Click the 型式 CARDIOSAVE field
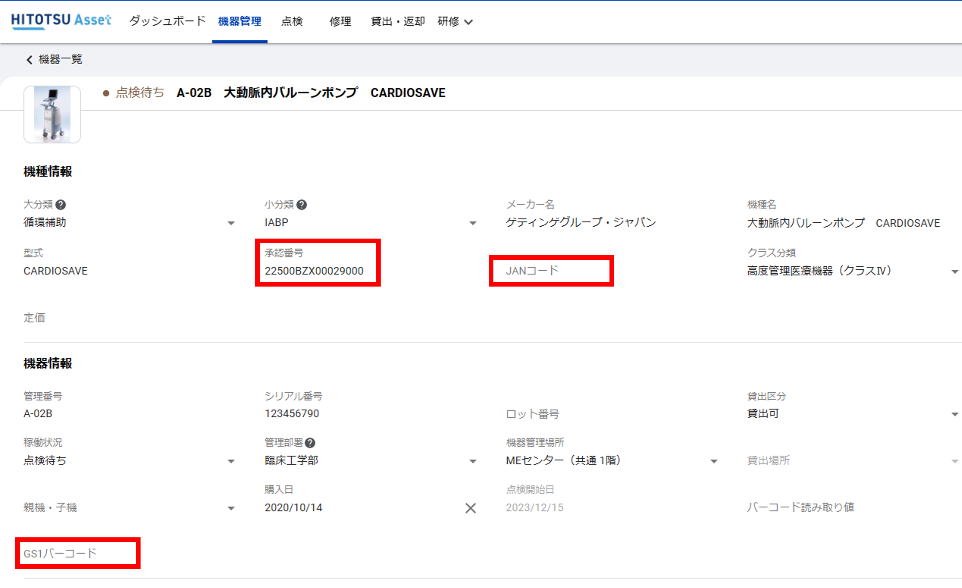 130,271
